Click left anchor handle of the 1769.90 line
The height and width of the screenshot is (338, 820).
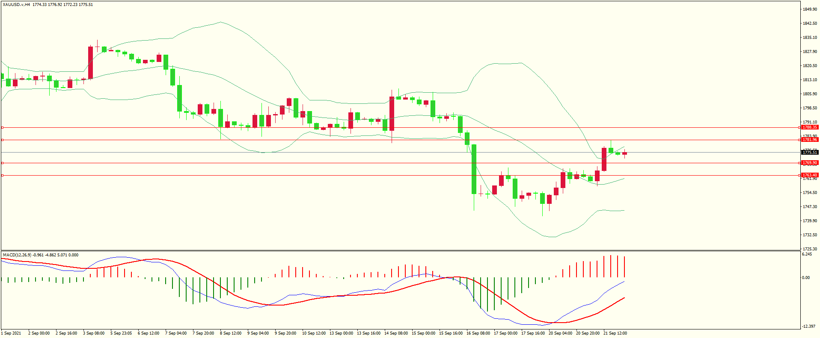(x=2, y=163)
